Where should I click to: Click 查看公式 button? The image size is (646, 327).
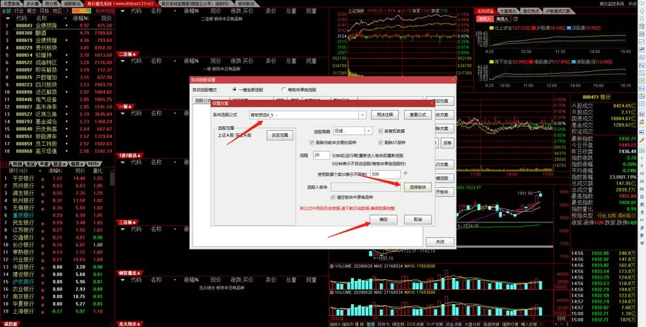click(417, 115)
